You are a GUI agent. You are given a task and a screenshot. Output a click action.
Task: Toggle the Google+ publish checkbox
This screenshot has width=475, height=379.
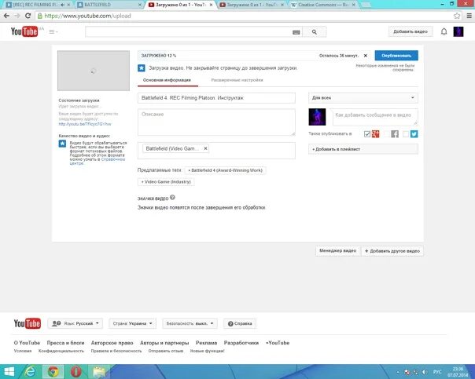pos(367,134)
